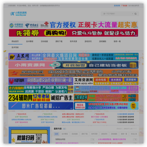
Task: Click the 小雨资源网 site logo
Action: tap(18, 14)
